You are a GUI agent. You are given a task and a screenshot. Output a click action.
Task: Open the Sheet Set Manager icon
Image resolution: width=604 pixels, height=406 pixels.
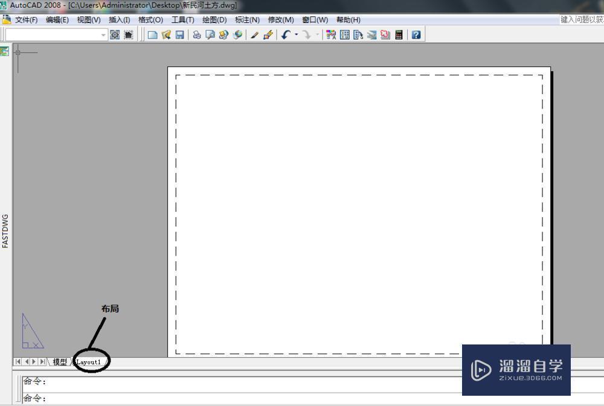click(371, 35)
